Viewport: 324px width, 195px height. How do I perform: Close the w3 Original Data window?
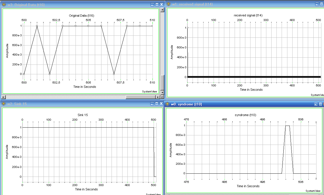(x=162, y=5)
